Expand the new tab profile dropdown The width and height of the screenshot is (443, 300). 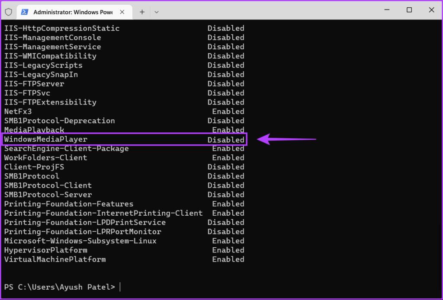pos(157,12)
